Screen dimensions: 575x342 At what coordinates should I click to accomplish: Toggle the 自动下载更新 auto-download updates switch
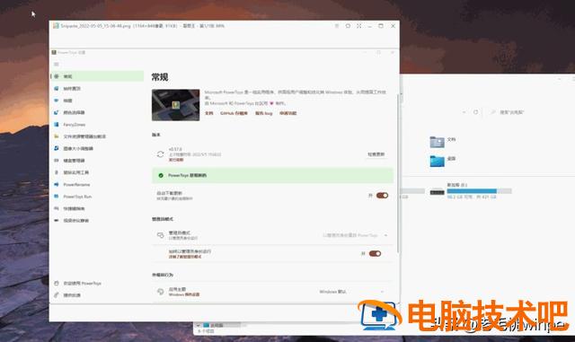click(382, 196)
